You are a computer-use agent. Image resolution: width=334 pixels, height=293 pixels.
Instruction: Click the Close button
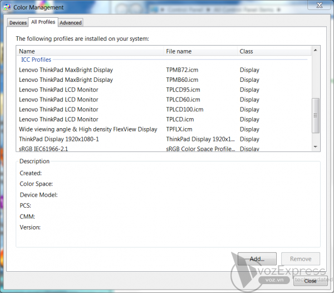tap(310, 281)
